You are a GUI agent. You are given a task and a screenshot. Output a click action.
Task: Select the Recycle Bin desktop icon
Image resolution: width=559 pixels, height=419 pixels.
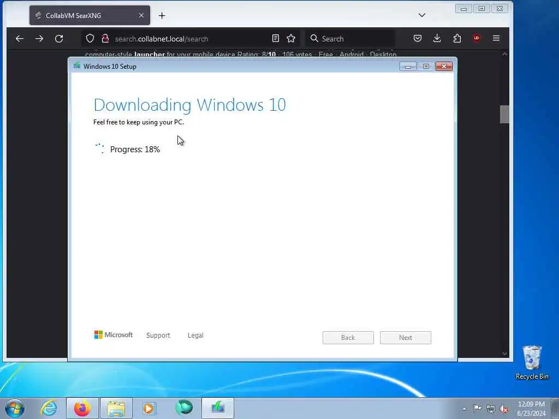[x=532, y=362]
